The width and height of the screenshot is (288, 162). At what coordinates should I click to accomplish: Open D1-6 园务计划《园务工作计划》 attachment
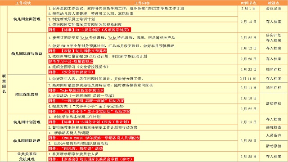(90, 122)
